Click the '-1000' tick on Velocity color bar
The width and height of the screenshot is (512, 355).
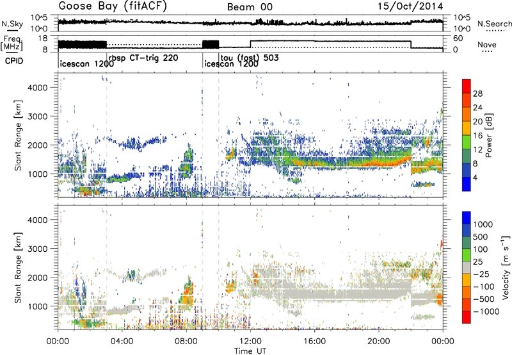(486, 311)
